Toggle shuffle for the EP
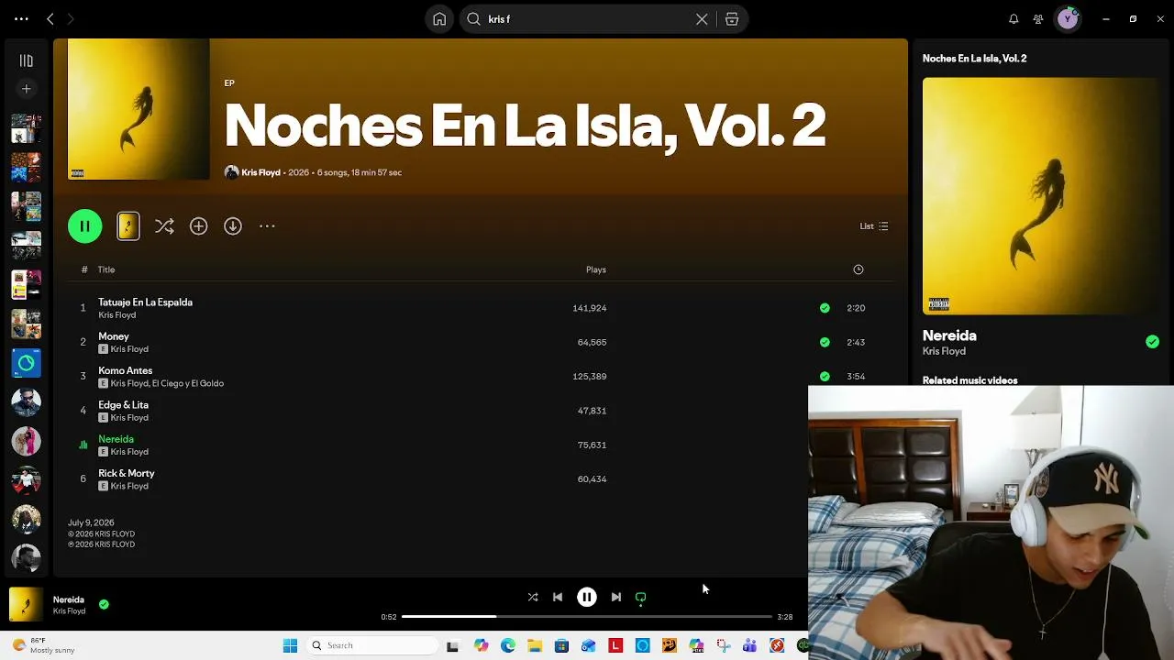 164,226
